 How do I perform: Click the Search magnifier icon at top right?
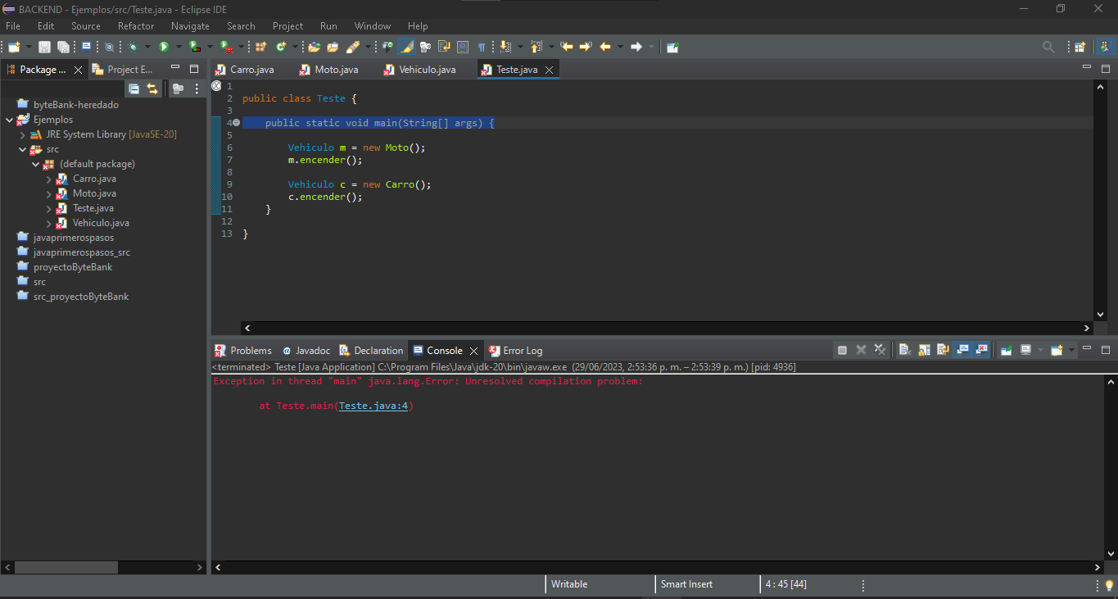point(1048,47)
